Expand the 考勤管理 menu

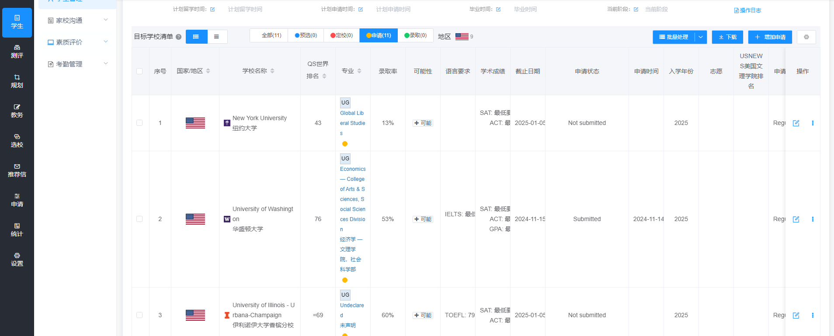77,64
